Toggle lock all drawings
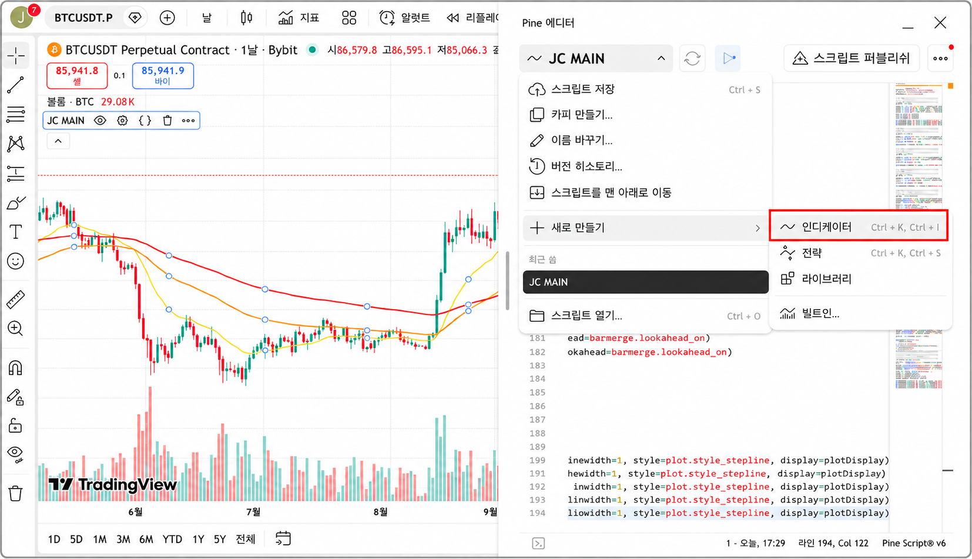This screenshot has width=972, height=559. click(x=16, y=426)
